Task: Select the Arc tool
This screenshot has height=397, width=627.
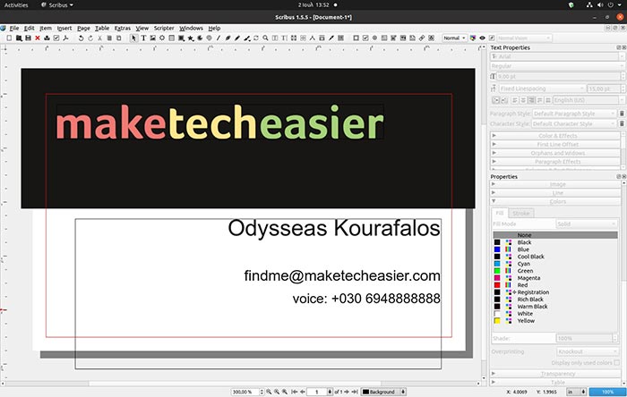Action: pos(200,38)
